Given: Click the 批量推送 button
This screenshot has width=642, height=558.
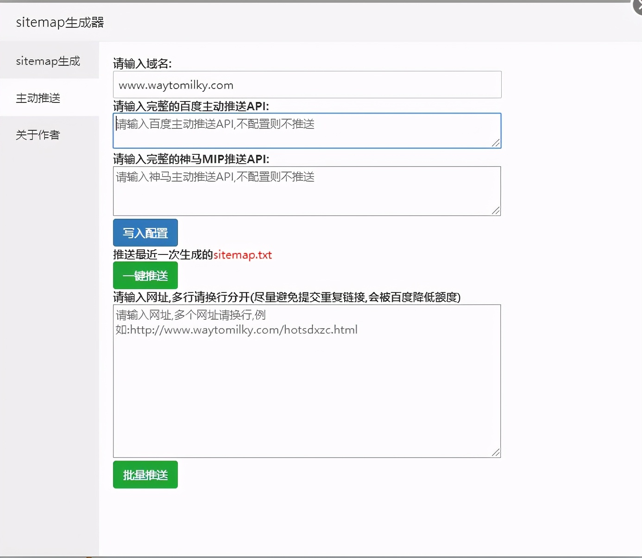Looking at the screenshot, I should pyautogui.click(x=145, y=475).
